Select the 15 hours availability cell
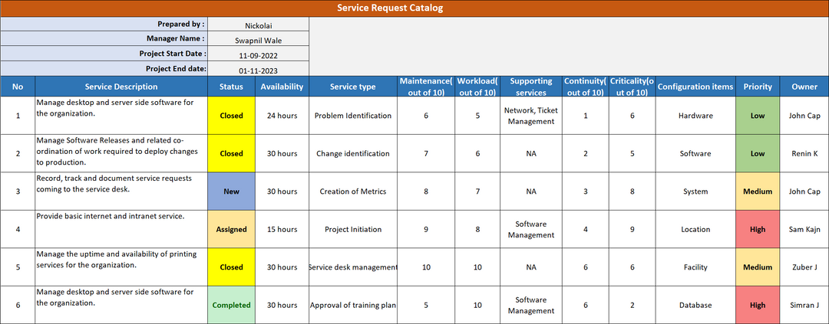 [x=282, y=229]
